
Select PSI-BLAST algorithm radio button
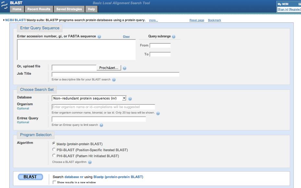click(x=54, y=149)
